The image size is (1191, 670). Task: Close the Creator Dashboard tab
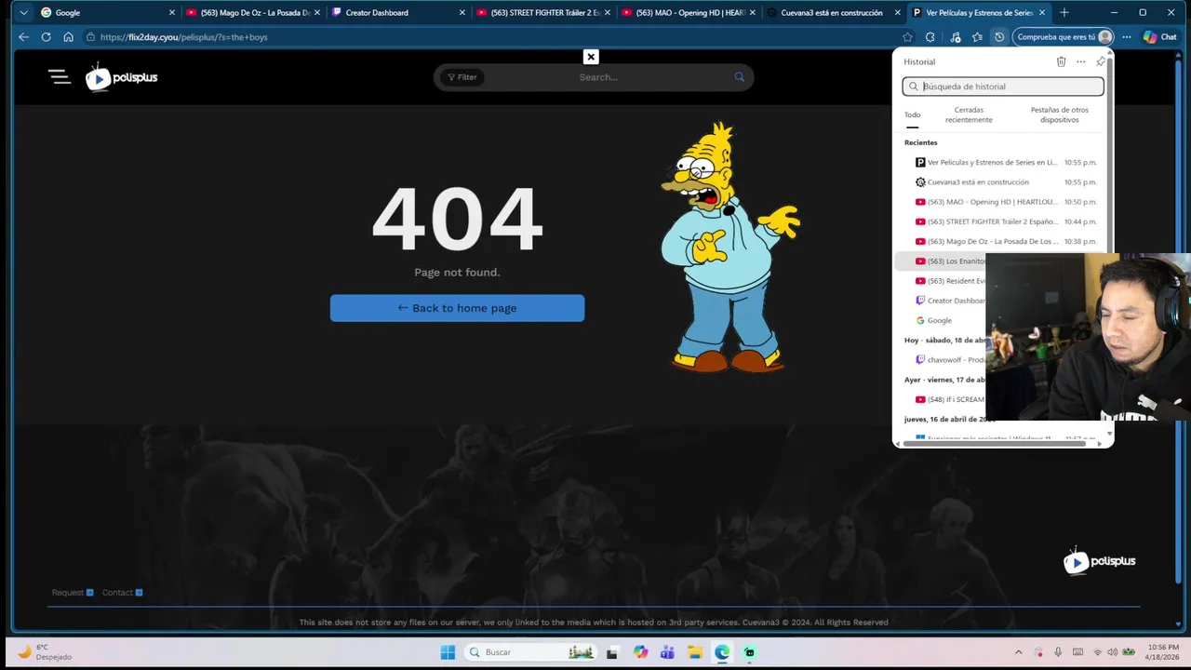coord(462,13)
